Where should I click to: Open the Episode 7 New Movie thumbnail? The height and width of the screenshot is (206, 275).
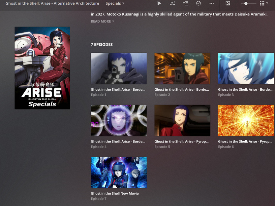(x=119, y=172)
